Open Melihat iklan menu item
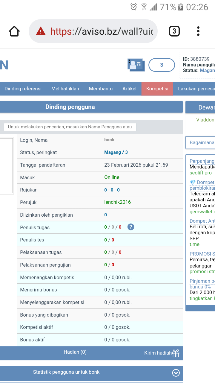The image size is (215, 383). 65,89
